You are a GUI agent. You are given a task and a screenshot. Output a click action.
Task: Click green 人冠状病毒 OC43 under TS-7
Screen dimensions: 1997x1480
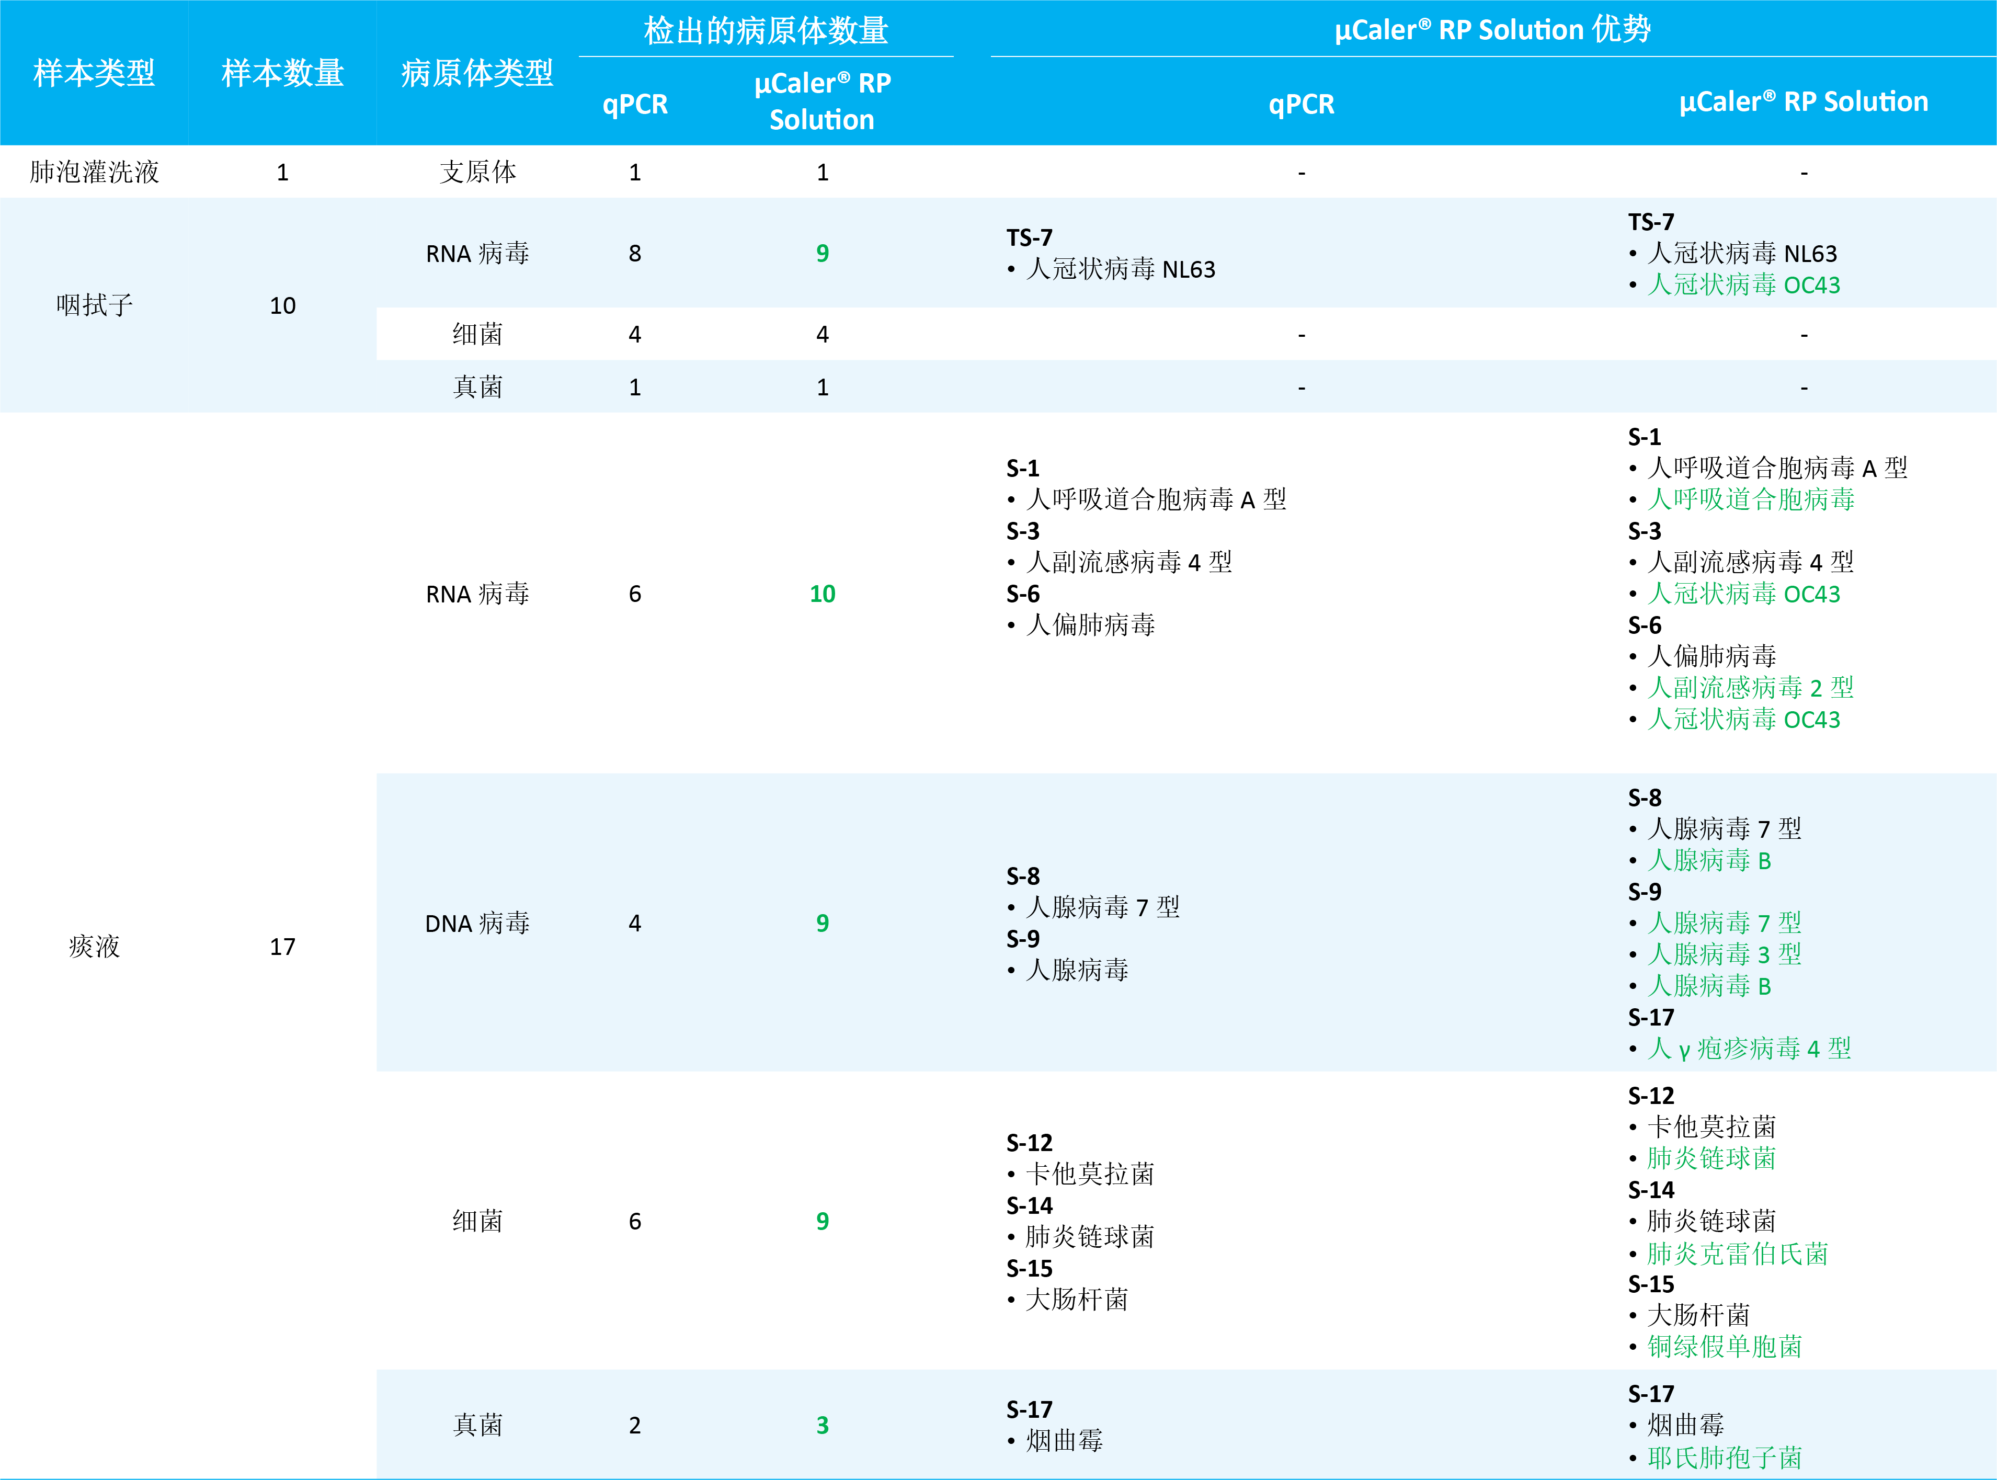click(1743, 284)
